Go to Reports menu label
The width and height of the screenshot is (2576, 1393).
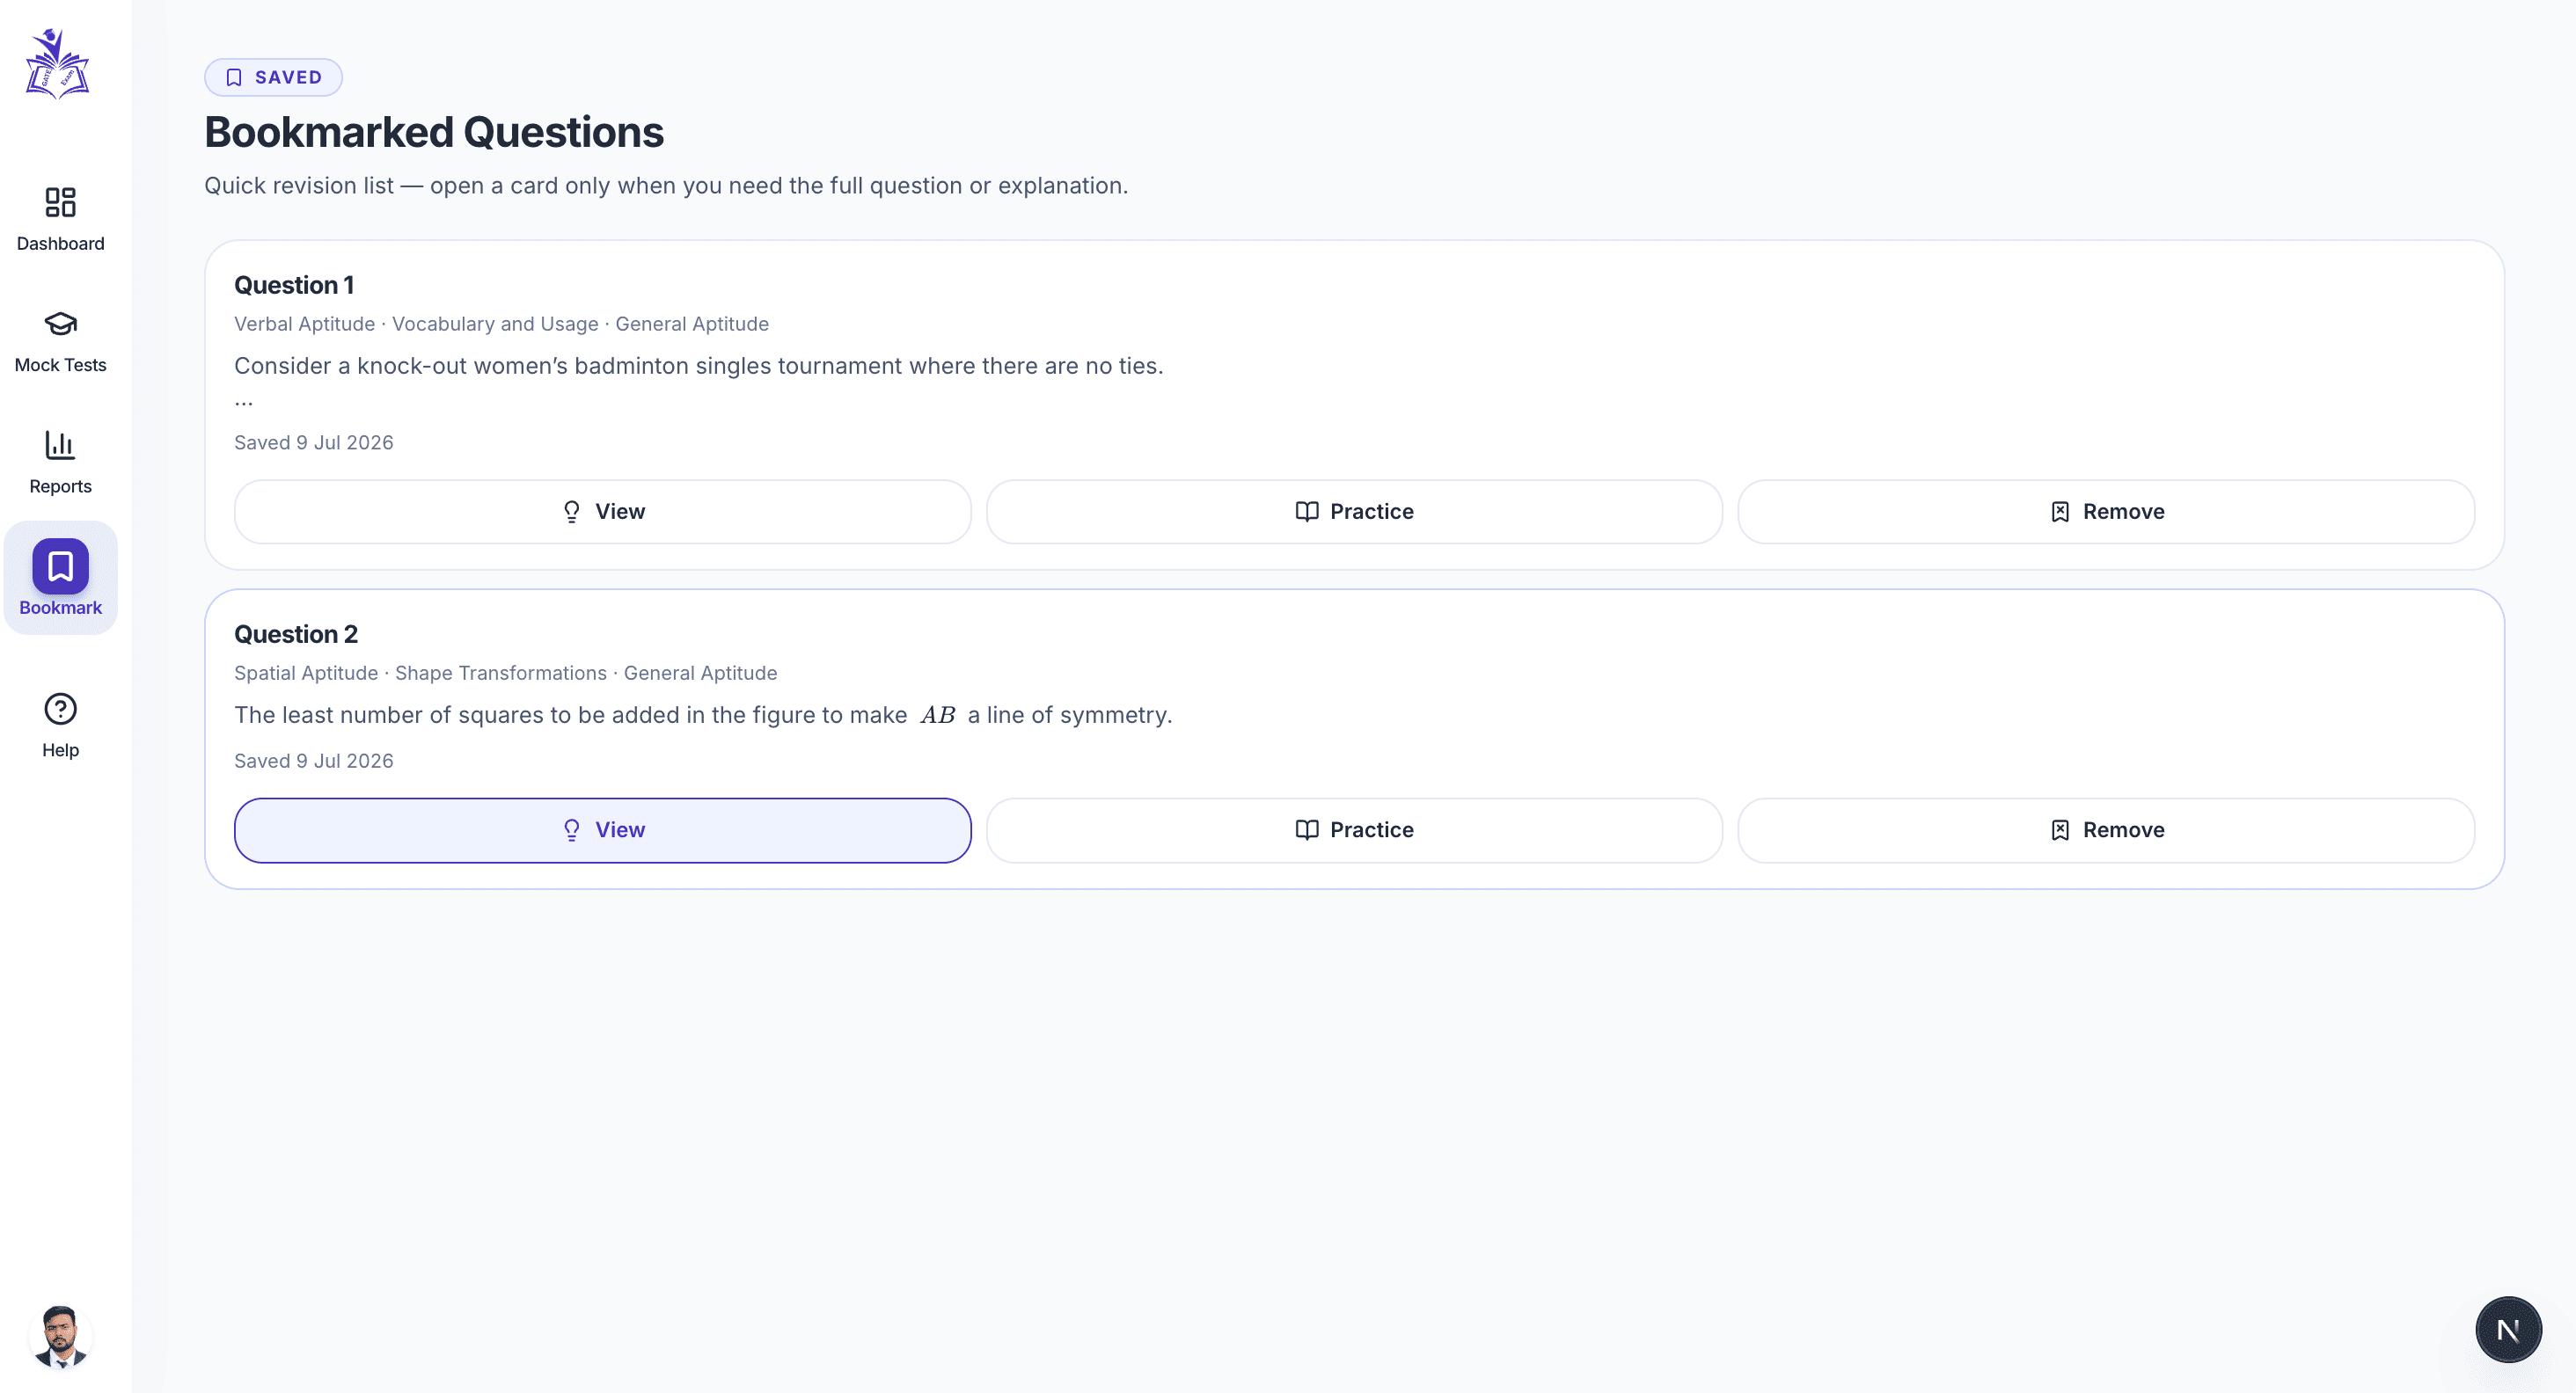(60, 486)
